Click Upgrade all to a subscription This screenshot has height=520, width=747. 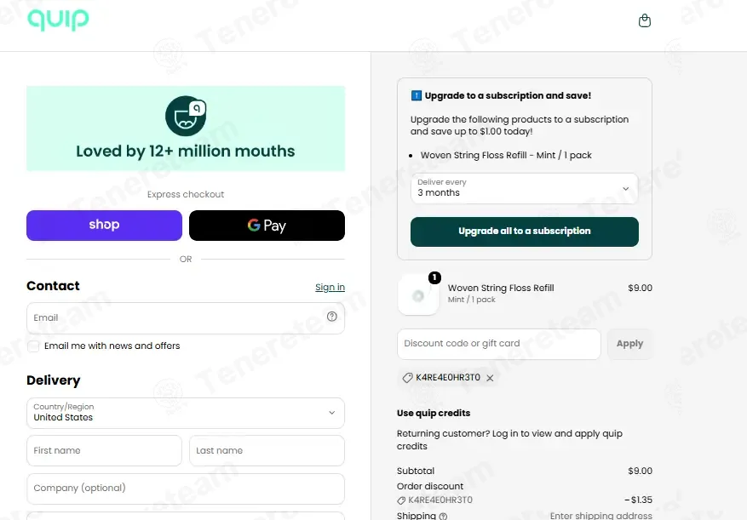pos(524,231)
